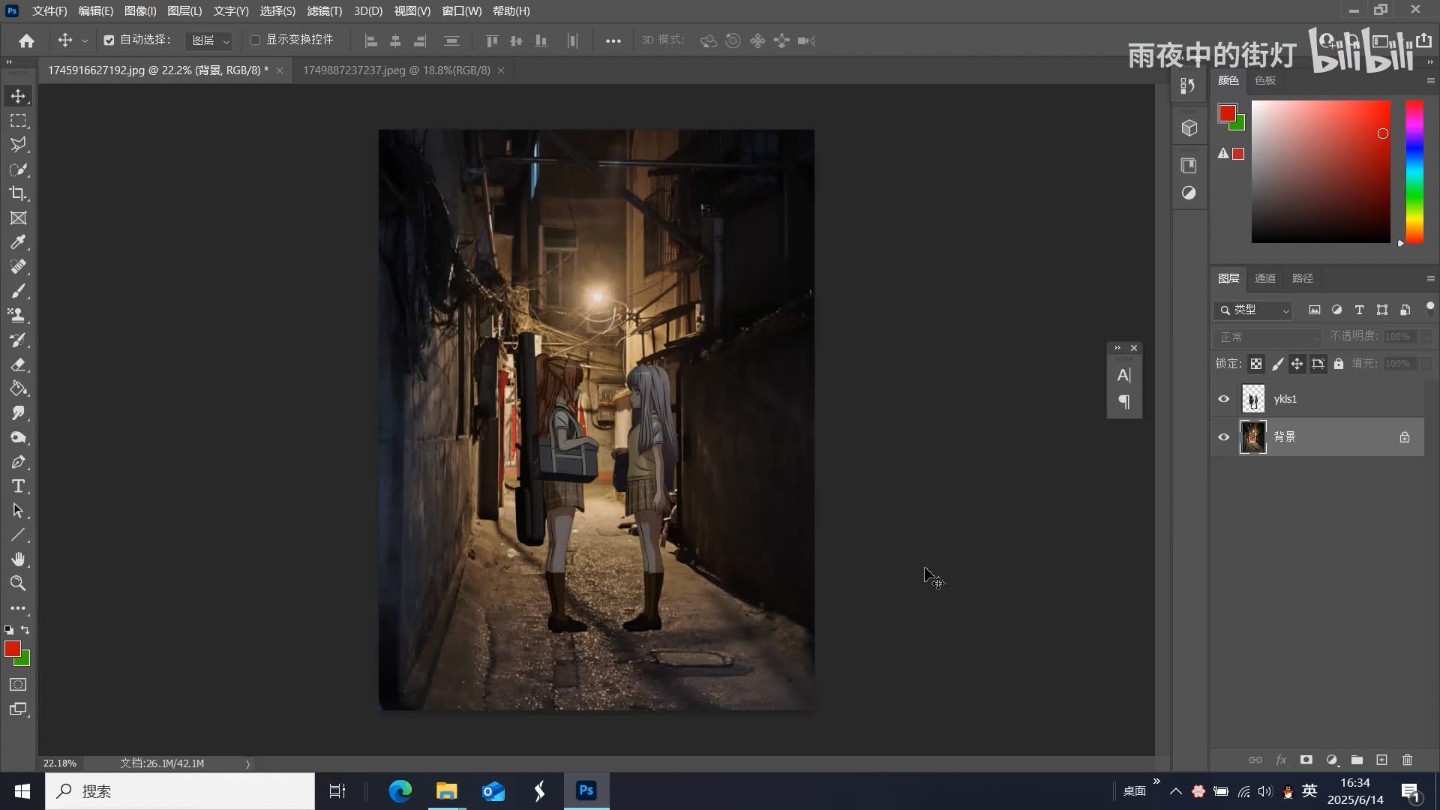Swap foreground and background colors
Screen dimensions: 1440x810
tap(25, 630)
